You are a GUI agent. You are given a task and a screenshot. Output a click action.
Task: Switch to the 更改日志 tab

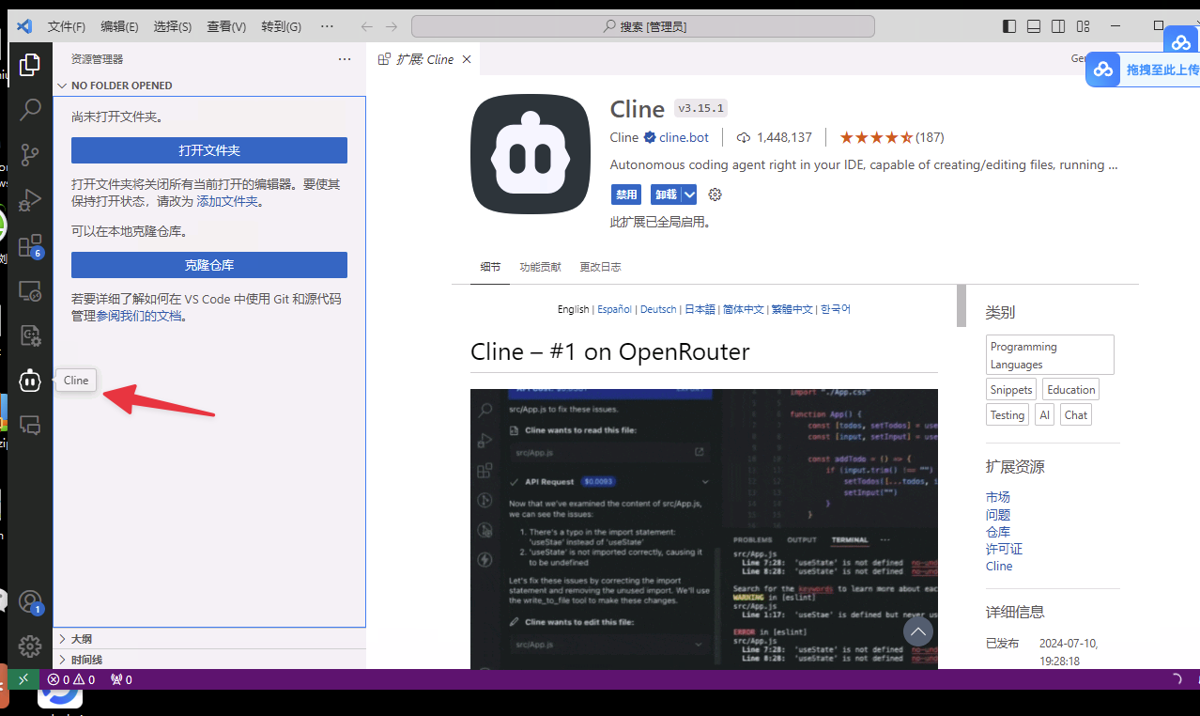(x=600, y=267)
